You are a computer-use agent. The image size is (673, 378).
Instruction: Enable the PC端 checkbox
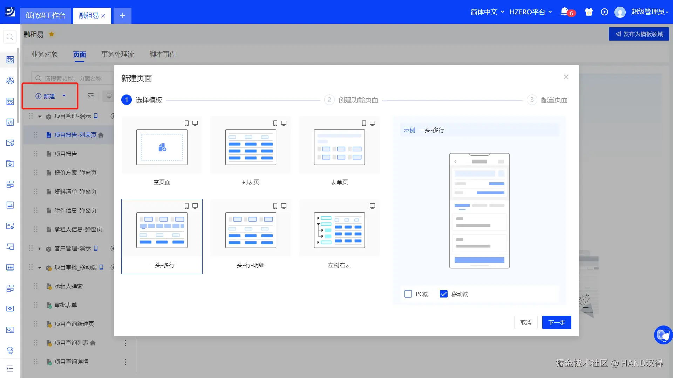click(408, 294)
